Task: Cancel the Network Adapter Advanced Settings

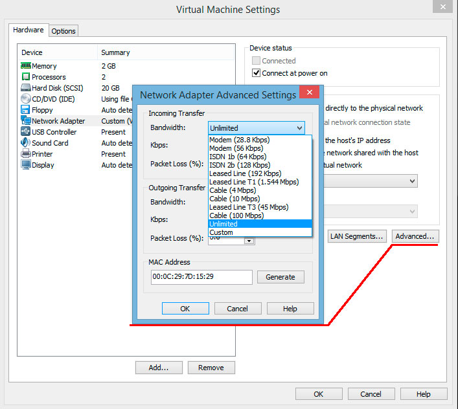Action: tap(238, 309)
